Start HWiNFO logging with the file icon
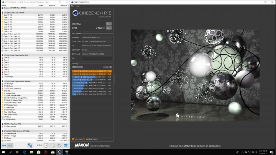Viewport: 276px width, 155px height. click(x=53, y=145)
